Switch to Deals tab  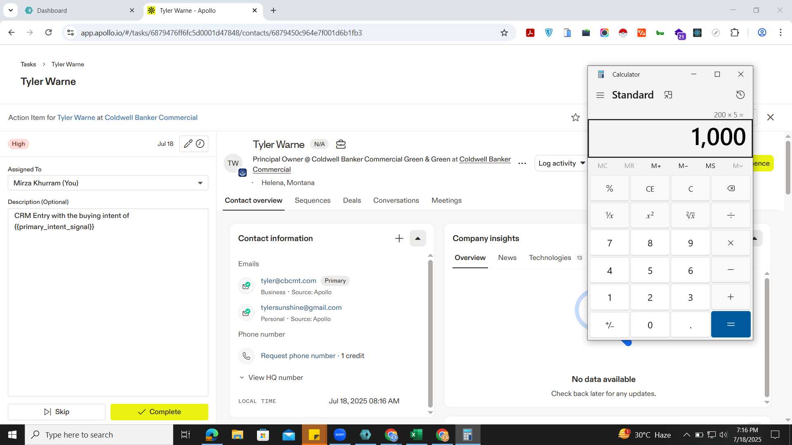[x=351, y=201]
